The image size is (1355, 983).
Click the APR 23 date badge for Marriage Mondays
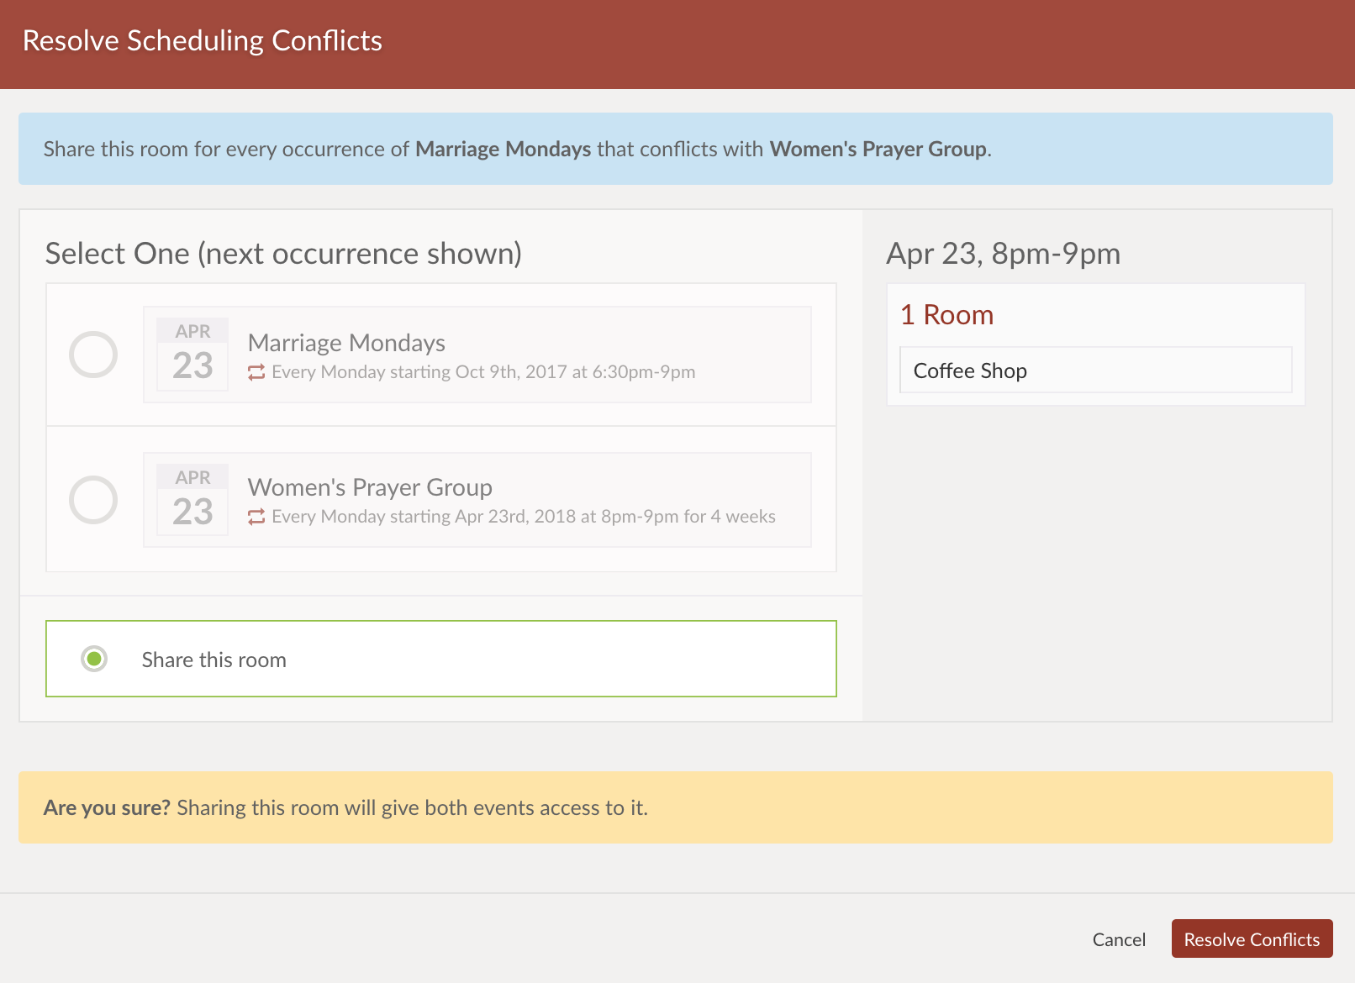192,355
